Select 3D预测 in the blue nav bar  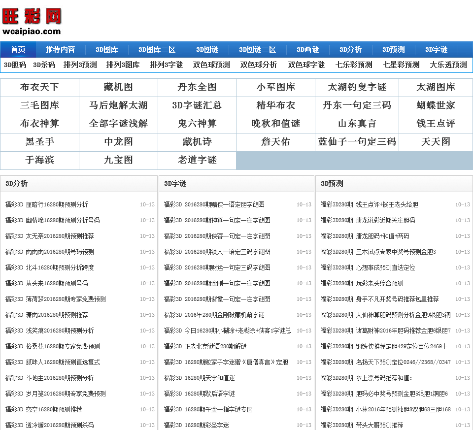click(393, 49)
